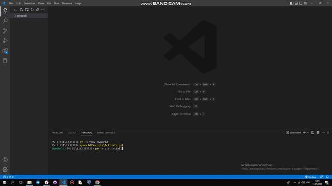This screenshot has height=186, width=332.
Task: Open the Extensions view
Action: [x=5, y=51]
